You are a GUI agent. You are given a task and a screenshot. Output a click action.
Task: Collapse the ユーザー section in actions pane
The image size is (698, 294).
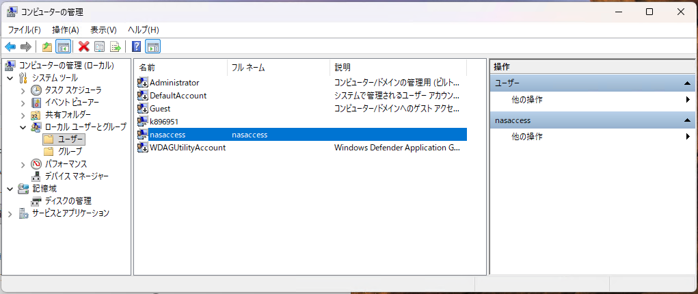[x=686, y=83]
